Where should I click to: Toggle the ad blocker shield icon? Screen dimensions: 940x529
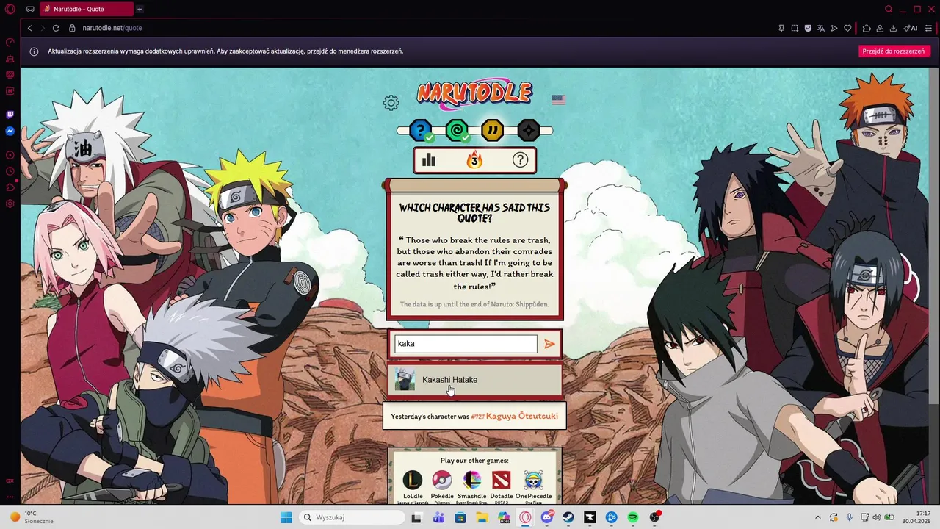click(808, 28)
